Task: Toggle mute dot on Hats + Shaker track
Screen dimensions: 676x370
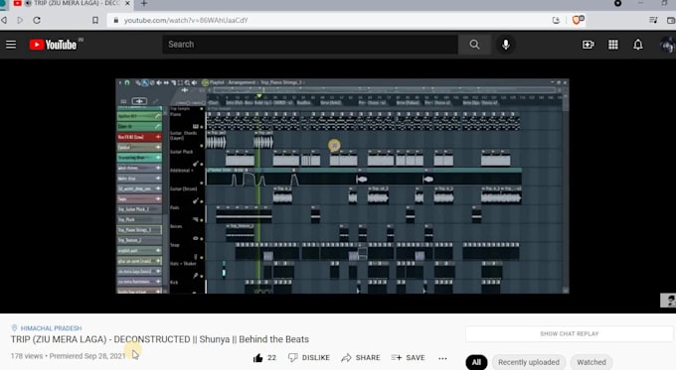Action: point(202,276)
